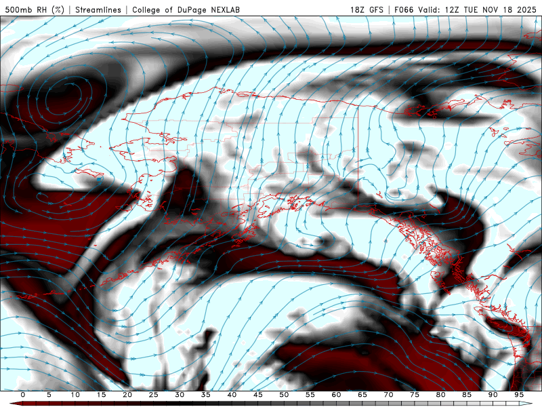
Task: Click the "12Z TUE NOV 18 2025" valid time
Action: 491,9
